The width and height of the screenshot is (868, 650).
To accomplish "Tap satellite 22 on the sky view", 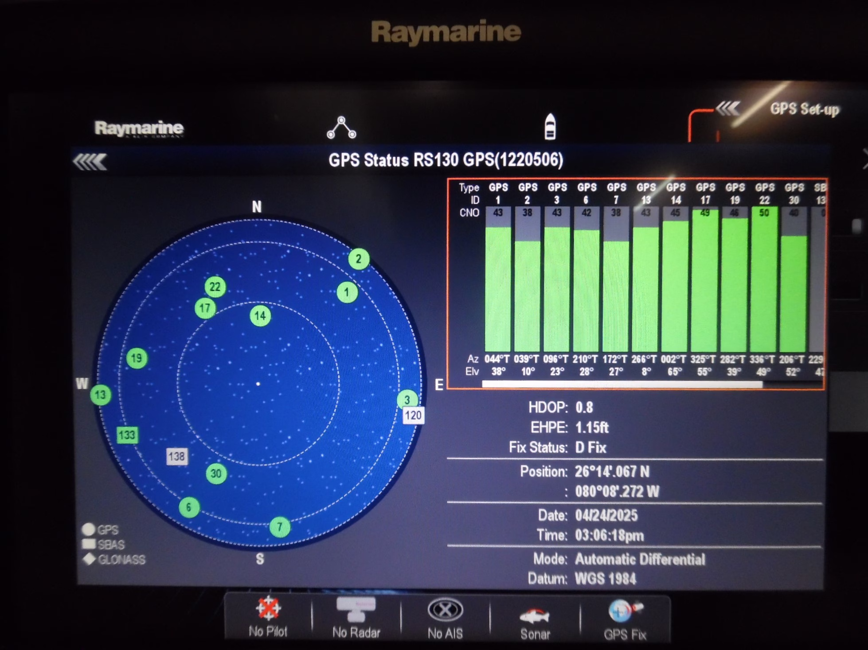I will click(x=215, y=287).
